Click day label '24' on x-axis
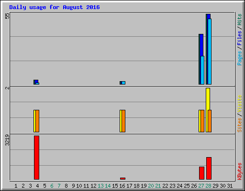 (179, 186)
